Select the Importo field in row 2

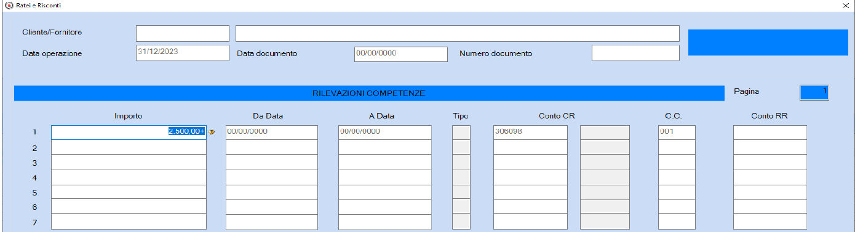point(129,147)
